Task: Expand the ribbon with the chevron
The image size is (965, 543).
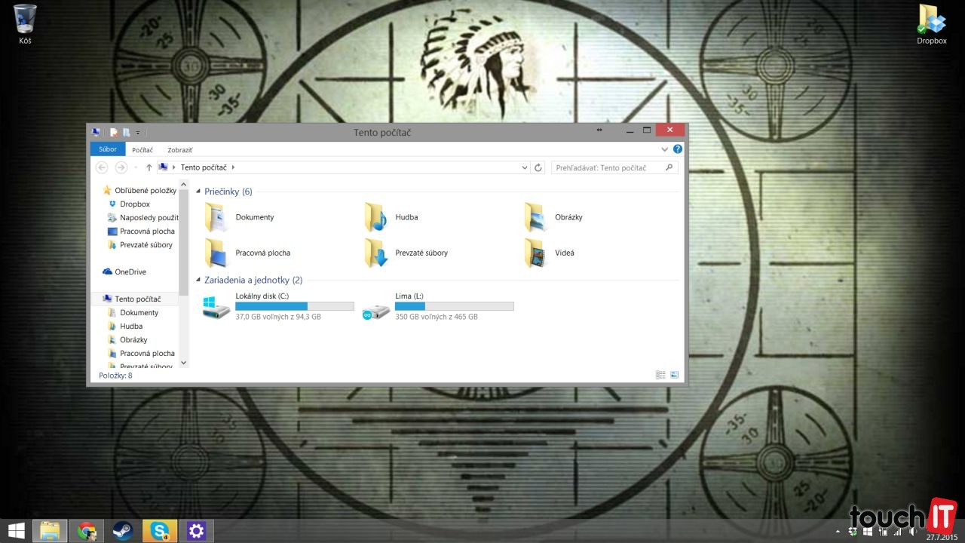Action: [665, 149]
